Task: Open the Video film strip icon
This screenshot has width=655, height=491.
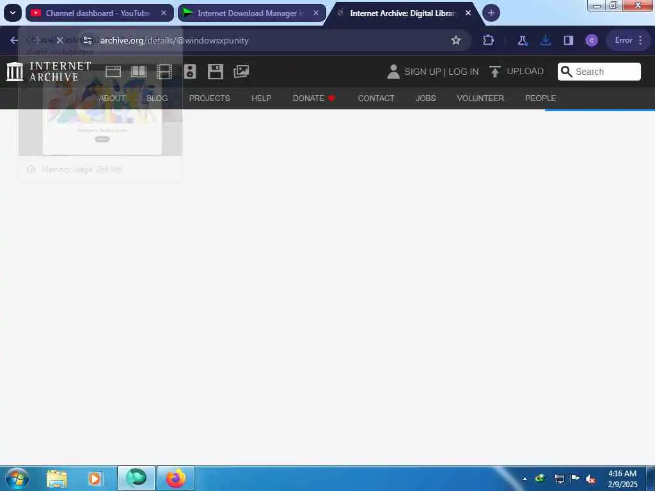Action: tap(164, 72)
